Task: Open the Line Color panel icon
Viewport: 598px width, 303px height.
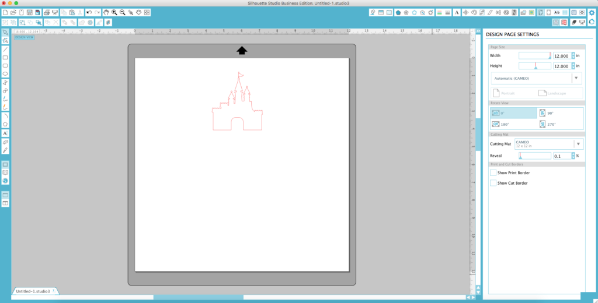Action: pos(440,13)
